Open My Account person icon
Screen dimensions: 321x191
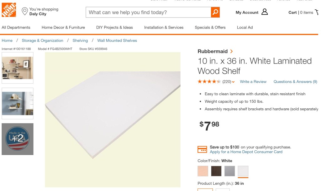click(x=265, y=12)
